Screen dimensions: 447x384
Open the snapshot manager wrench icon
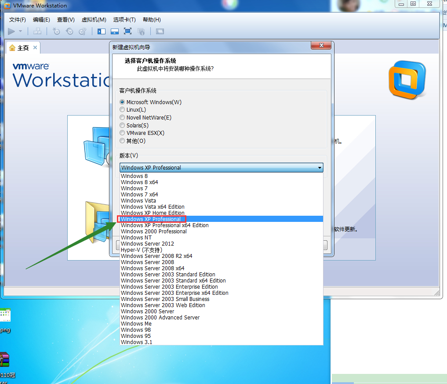(82, 31)
